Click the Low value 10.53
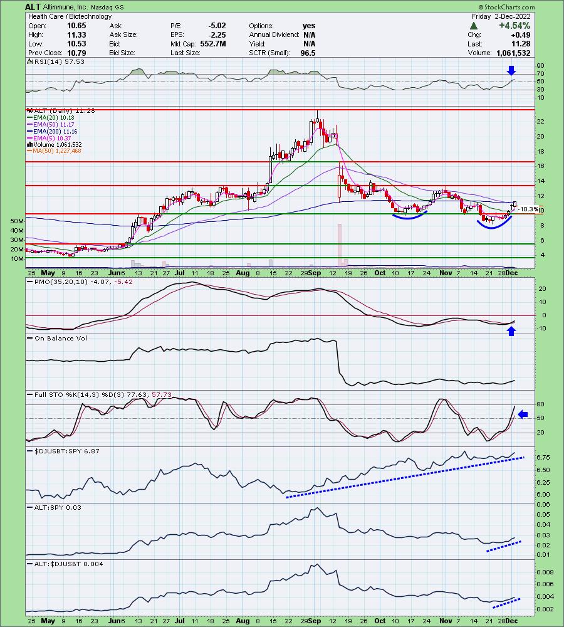Image resolution: width=564 pixels, height=627 pixels. click(x=76, y=44)
